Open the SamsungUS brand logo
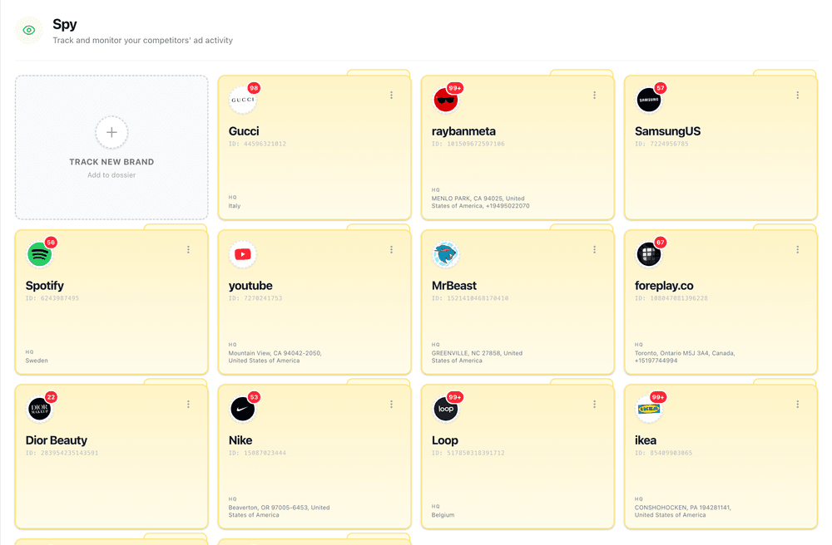Viewport: 832px width, 545px height. (648, 100)
